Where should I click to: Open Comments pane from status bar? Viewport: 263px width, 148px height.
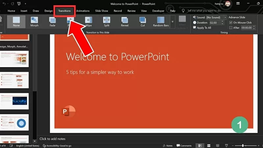point(184,145)
